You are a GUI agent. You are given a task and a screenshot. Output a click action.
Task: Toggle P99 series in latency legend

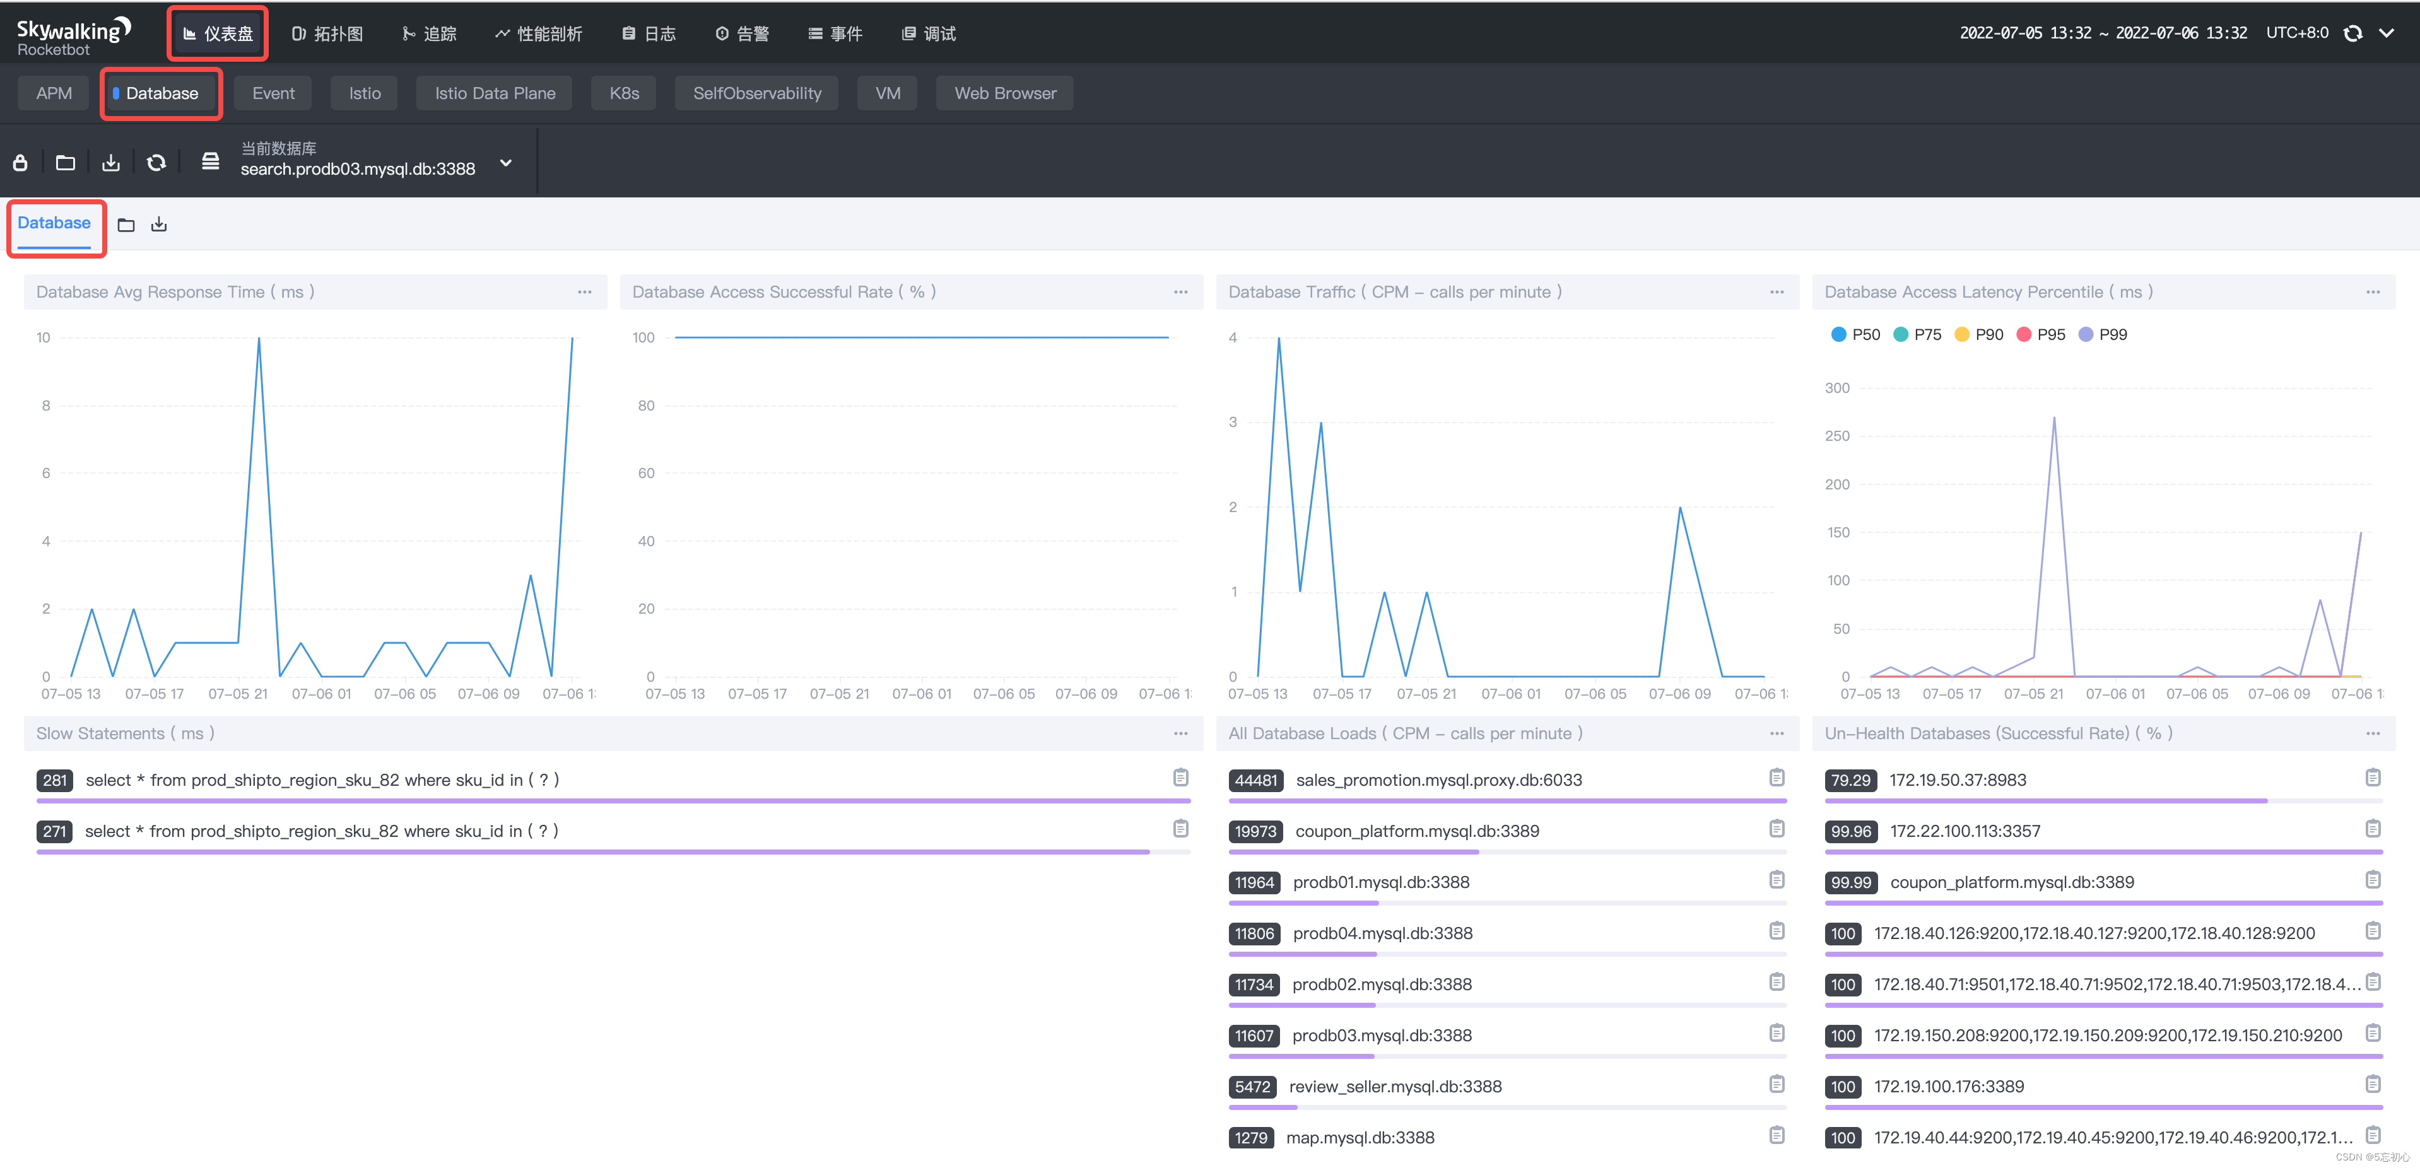(2103, 334)
